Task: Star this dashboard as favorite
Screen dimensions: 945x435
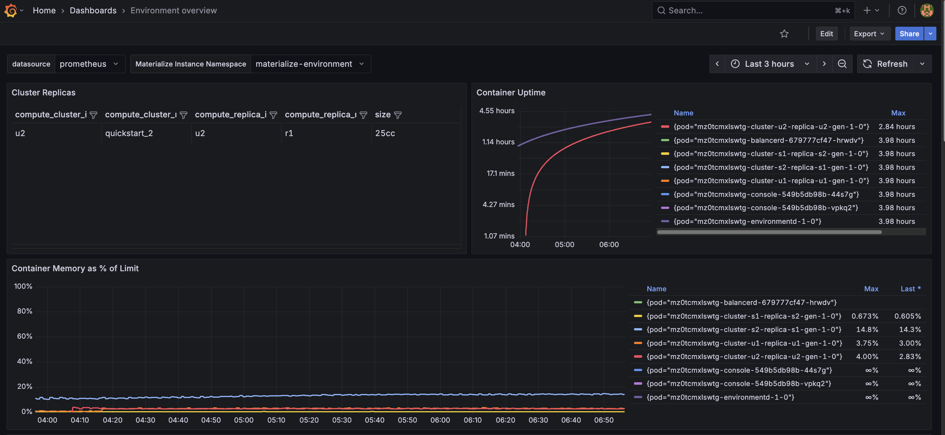Action: tap(784, 34)
